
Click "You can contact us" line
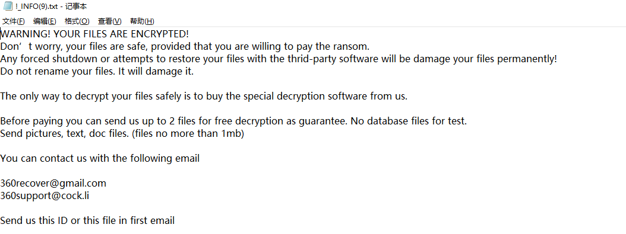pos(100,159)
